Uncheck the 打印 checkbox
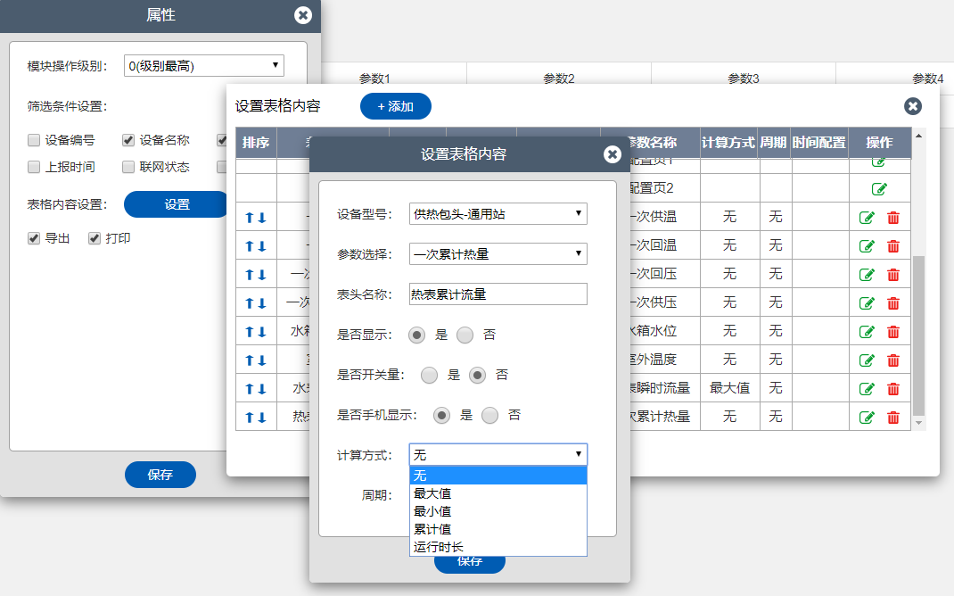This screenshot has height=596, width=954. click(94, 238)
